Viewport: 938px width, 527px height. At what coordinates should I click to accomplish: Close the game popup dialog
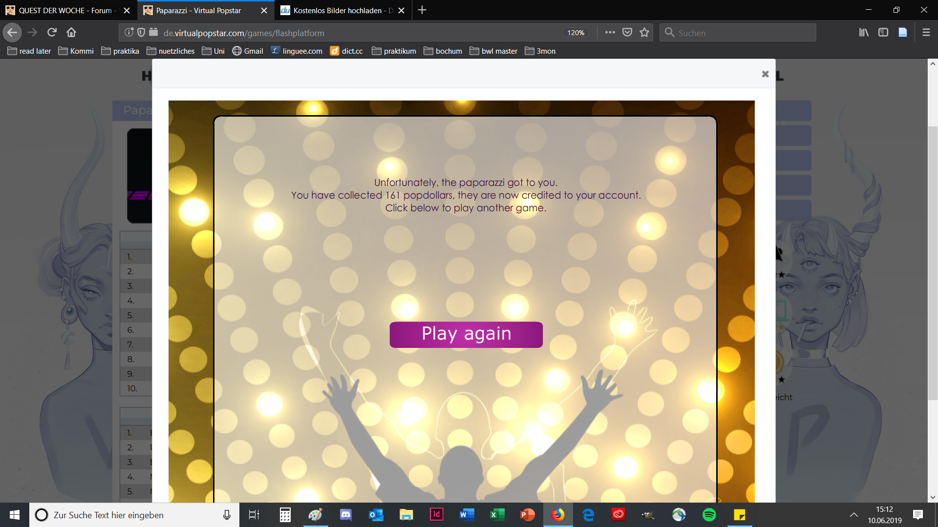pos(765,74)
